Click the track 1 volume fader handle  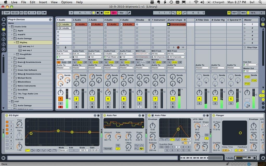point(69,99)
